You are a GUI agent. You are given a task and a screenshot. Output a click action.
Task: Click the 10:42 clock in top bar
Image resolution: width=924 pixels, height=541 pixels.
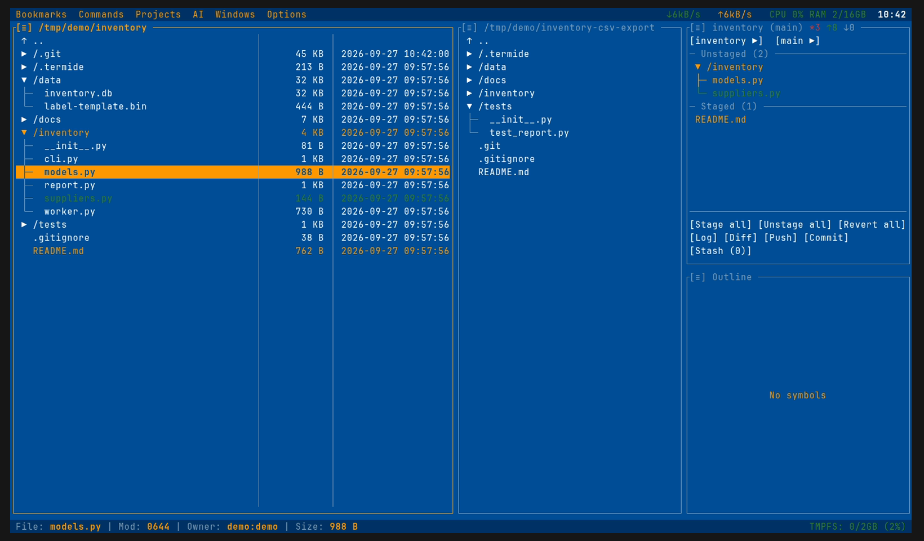point(892,15)
